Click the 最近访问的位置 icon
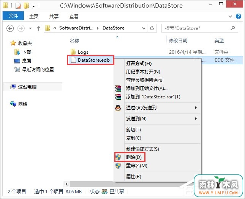 pos(17,69)
